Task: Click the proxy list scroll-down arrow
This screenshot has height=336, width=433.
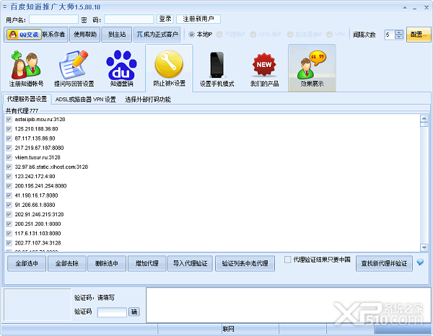Action: click(x=424, y=247)
